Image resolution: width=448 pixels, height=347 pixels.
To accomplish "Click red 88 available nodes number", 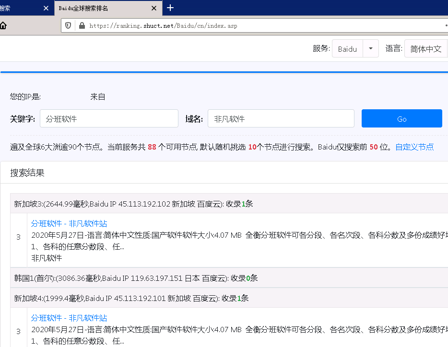I will coord(152,147).
